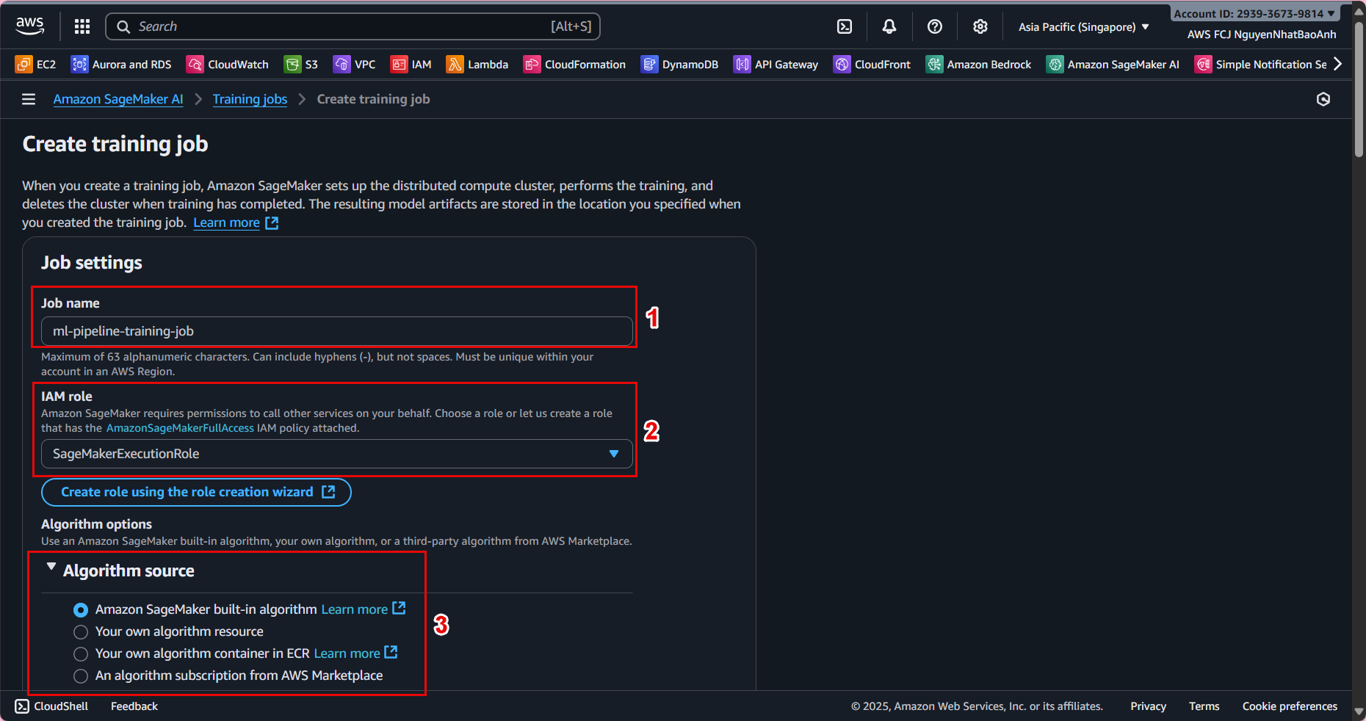Open API Gateway shortcut

pos(776,65)
